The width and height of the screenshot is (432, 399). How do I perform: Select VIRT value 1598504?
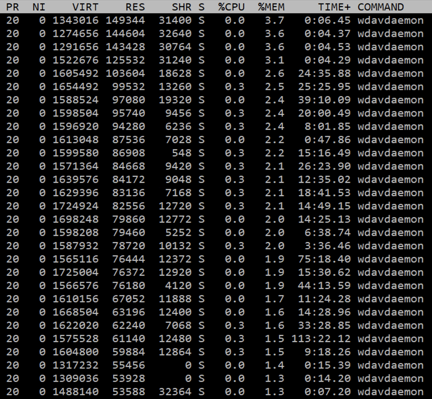76,113
